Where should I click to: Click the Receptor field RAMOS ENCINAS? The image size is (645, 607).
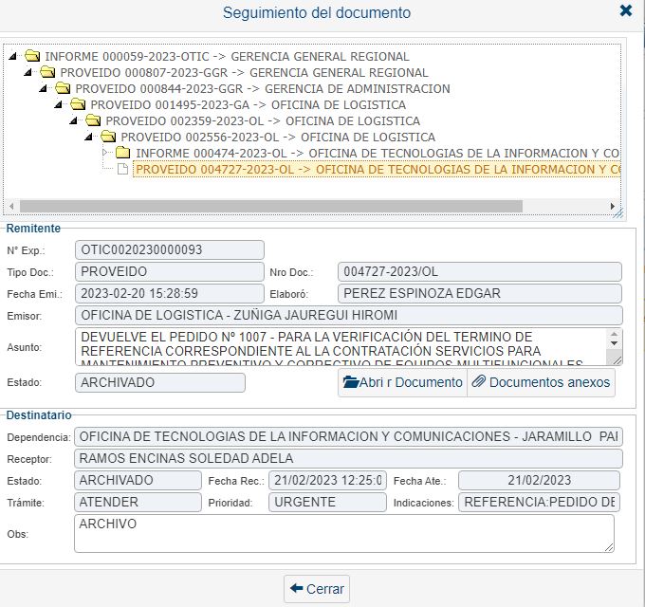348,458
